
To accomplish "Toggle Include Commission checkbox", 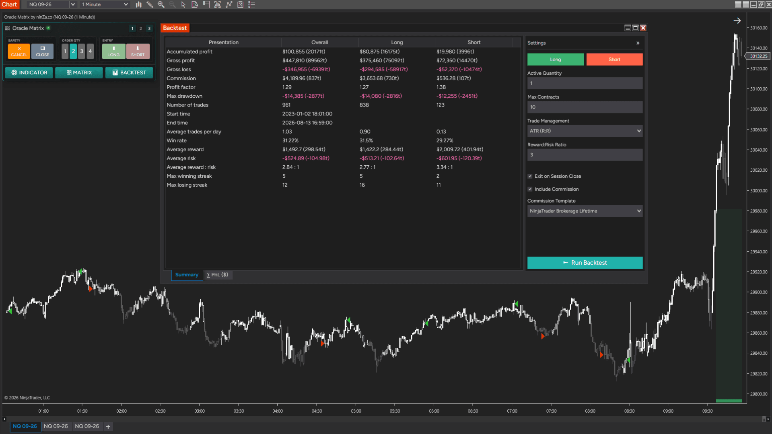I will point(530,189).
